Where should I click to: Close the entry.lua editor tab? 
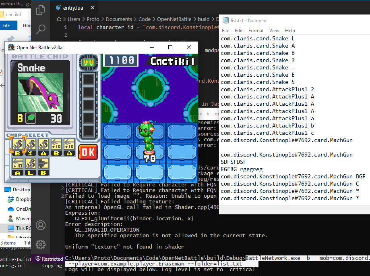tap(93, 8)
